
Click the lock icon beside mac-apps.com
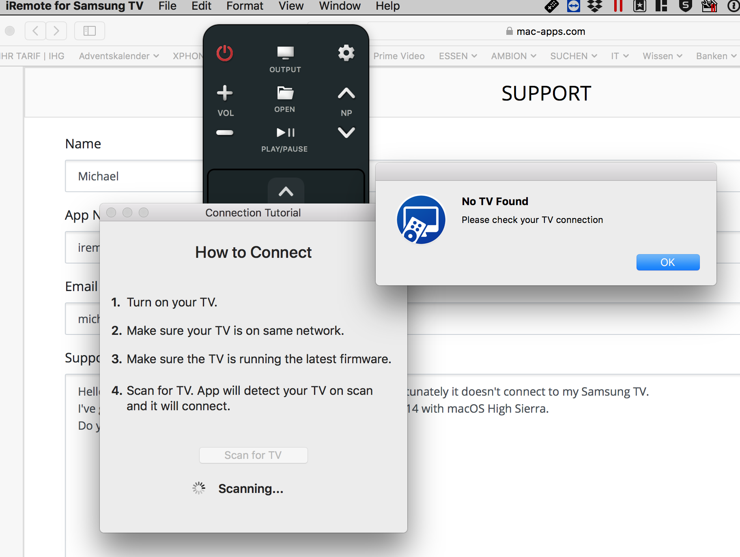point(509,31)
